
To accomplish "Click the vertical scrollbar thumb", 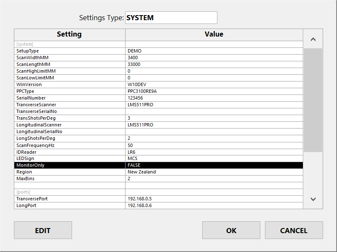I will [x=313, y=100].
